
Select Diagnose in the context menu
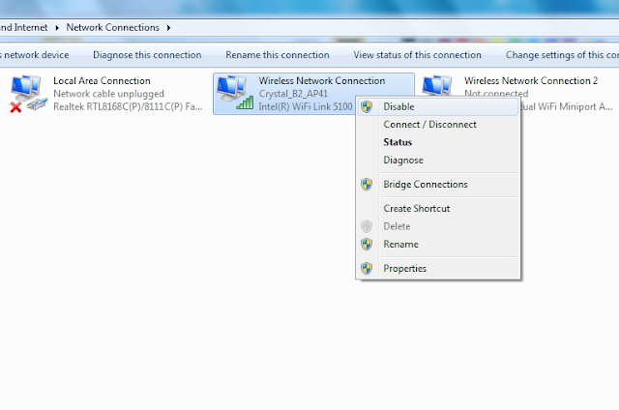pyautogui.click(x=438, y=160)
